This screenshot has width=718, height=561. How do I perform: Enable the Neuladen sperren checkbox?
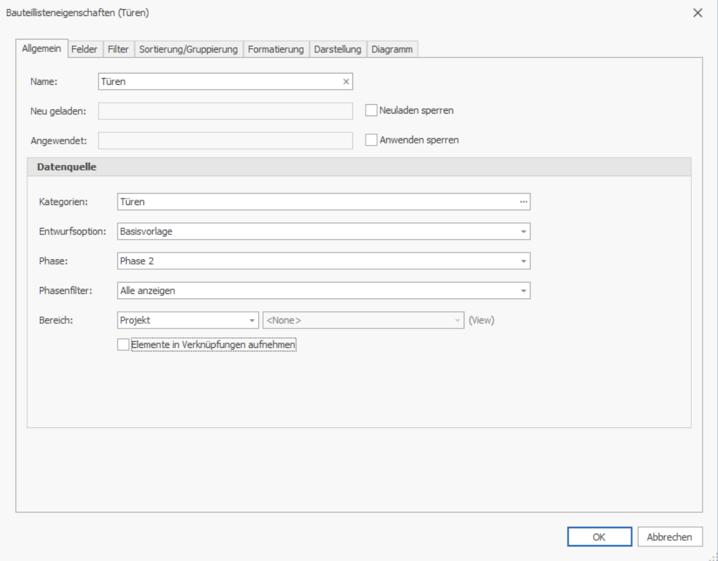point(371,110)
